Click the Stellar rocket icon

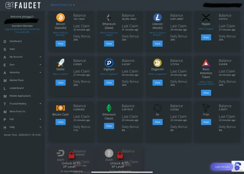pos(61,62)
